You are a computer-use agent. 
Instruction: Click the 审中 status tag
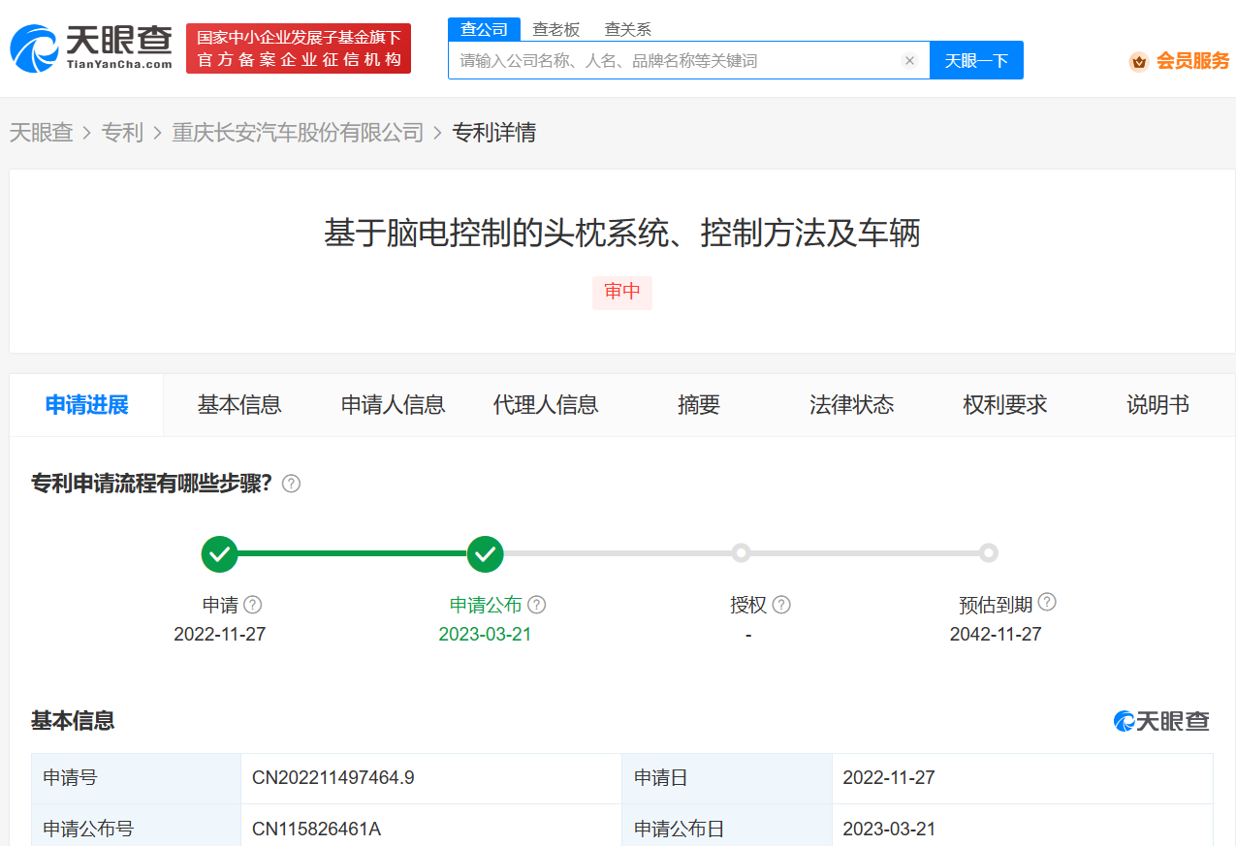click(x=621, y=293)
